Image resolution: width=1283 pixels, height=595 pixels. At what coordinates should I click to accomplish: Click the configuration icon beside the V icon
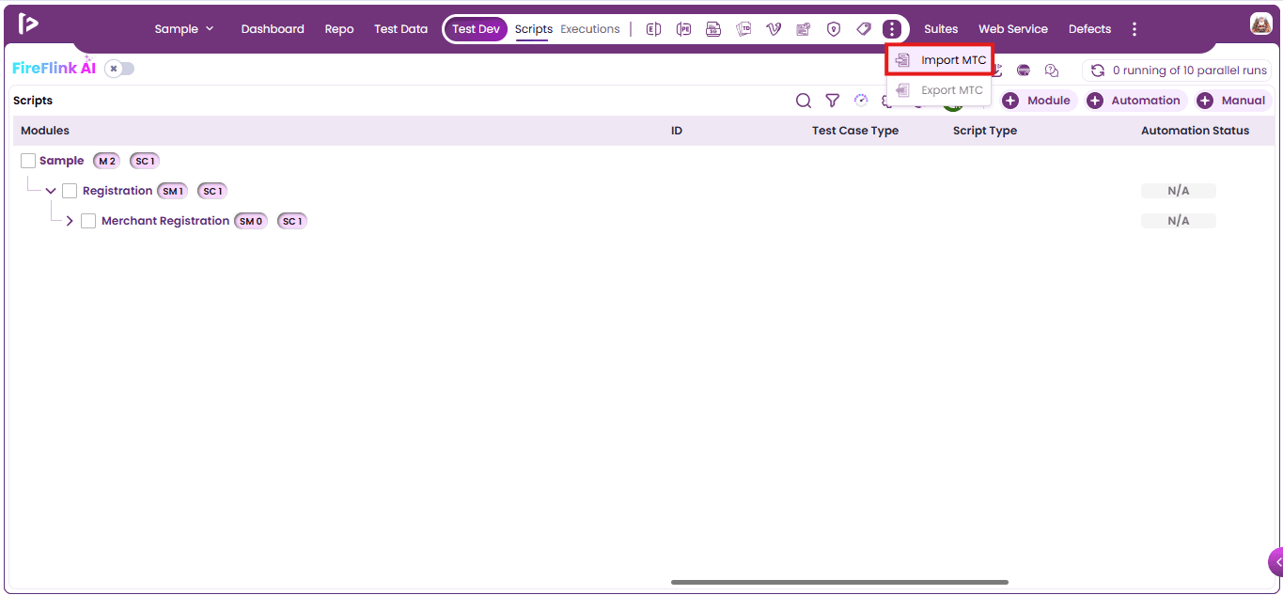(804, 29)
